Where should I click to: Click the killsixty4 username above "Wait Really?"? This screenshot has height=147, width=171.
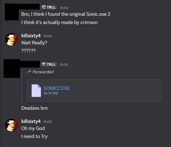point(31,36)
